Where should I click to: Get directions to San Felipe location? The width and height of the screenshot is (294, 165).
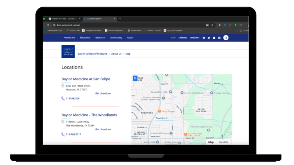point(103,93)
